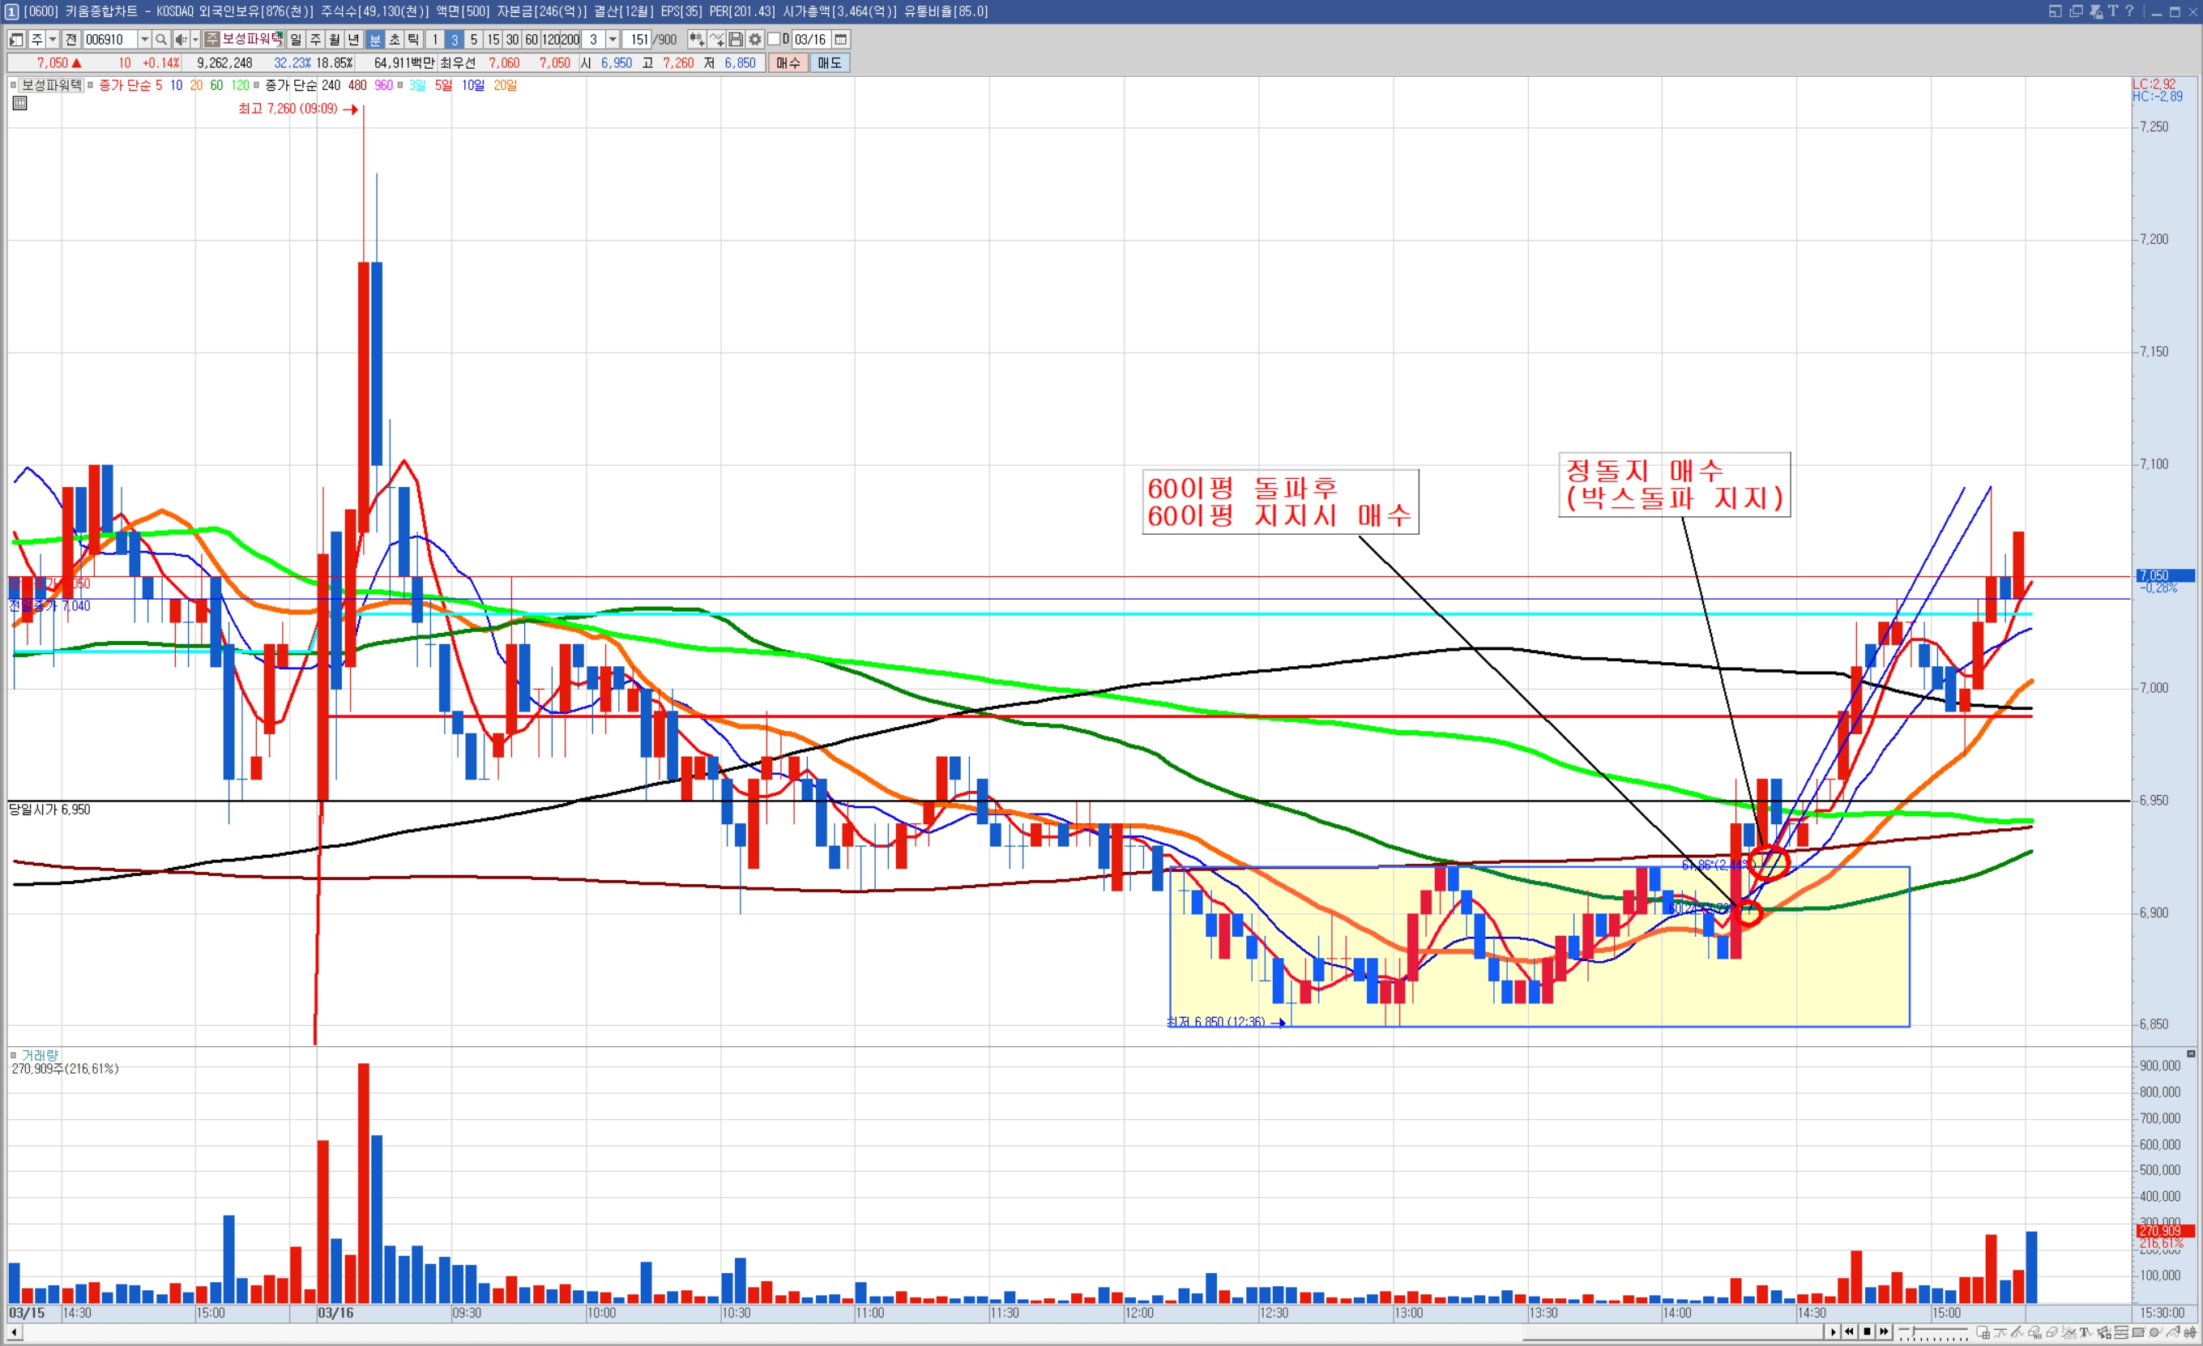The image size is (2203, 1346).
Task: Open the data table icon under legend
Action: tap(19, 104)
